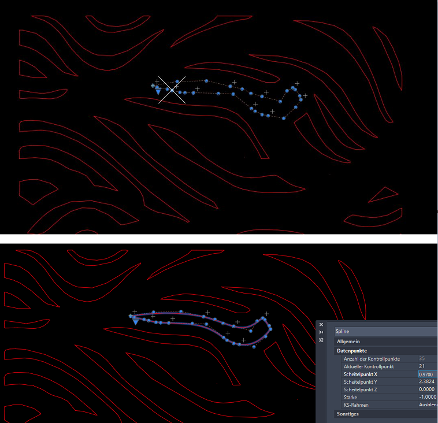Expand the Sonstiges section

386,414
